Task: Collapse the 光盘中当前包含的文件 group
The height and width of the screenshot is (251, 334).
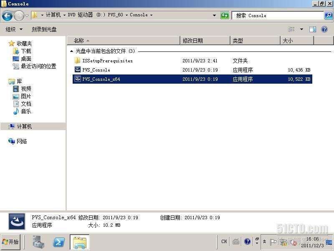Action: (71, 51)
